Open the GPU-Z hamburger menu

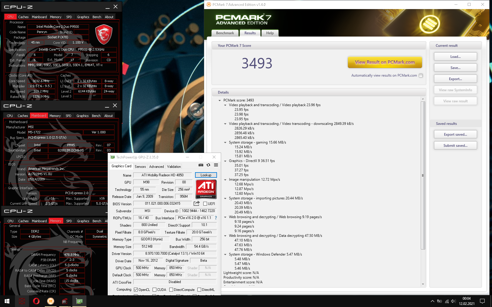click(x=216, y=165)
